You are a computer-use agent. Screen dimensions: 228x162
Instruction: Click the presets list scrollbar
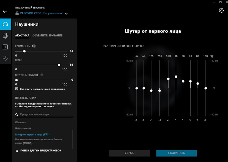point(73,139)
